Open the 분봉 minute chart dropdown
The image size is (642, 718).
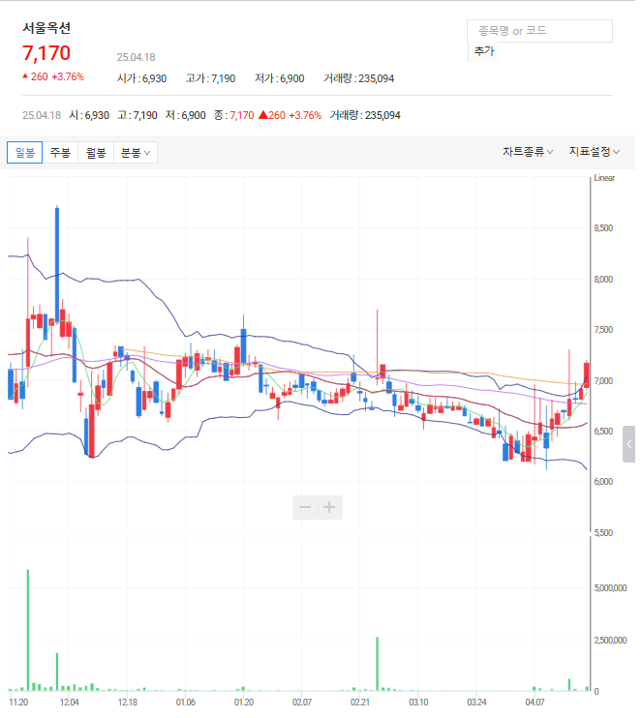136,153
